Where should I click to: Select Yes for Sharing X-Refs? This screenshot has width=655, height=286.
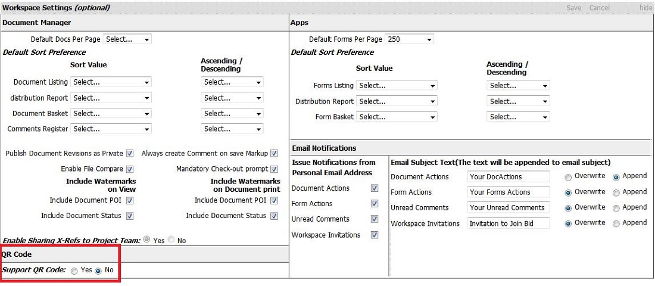[146, 240]
